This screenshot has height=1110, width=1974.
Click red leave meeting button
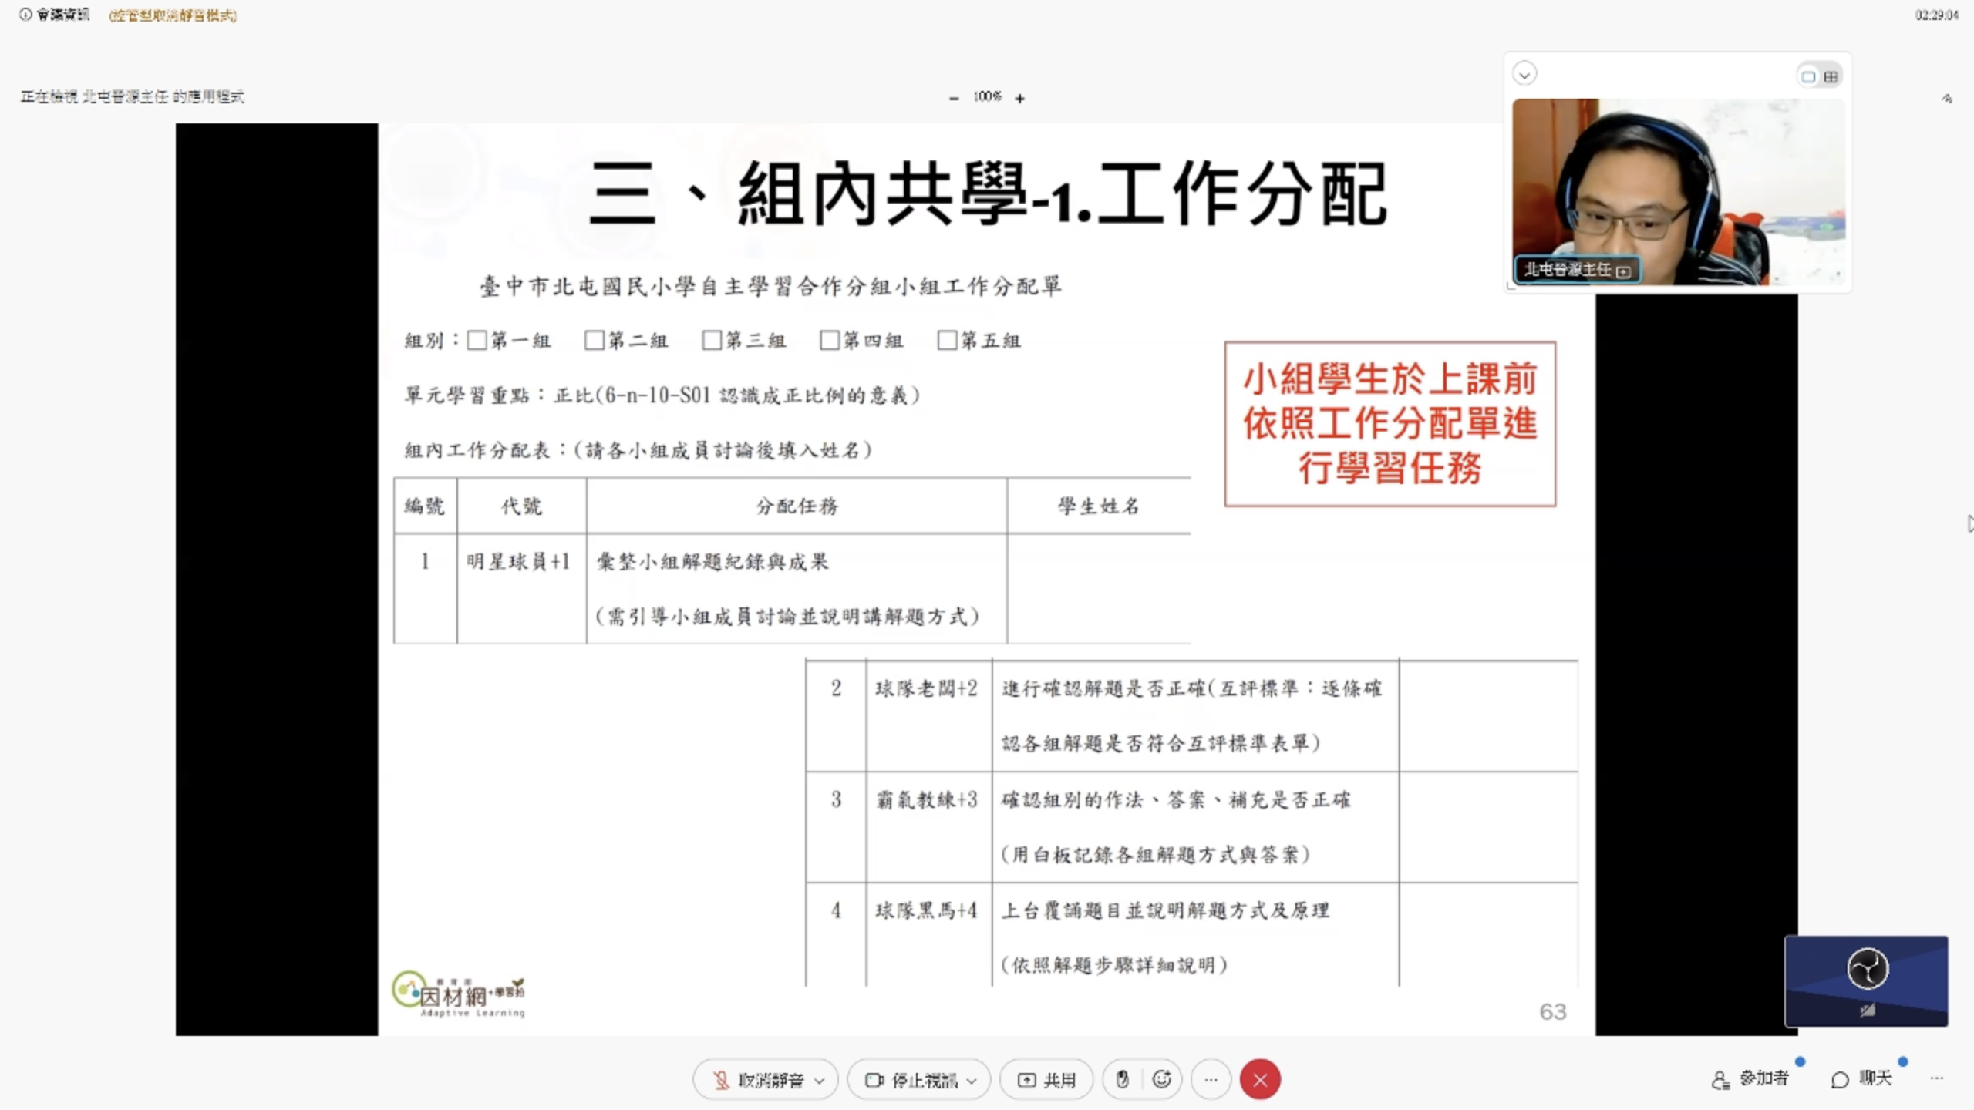tap(1260, 1080)
